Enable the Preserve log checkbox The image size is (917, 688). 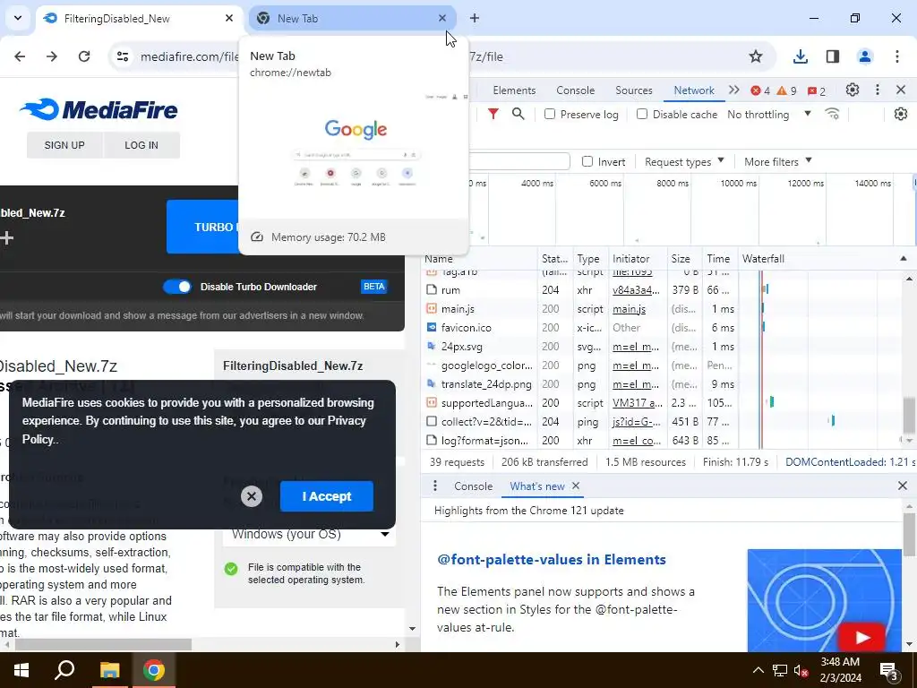[x=550, y=114]
